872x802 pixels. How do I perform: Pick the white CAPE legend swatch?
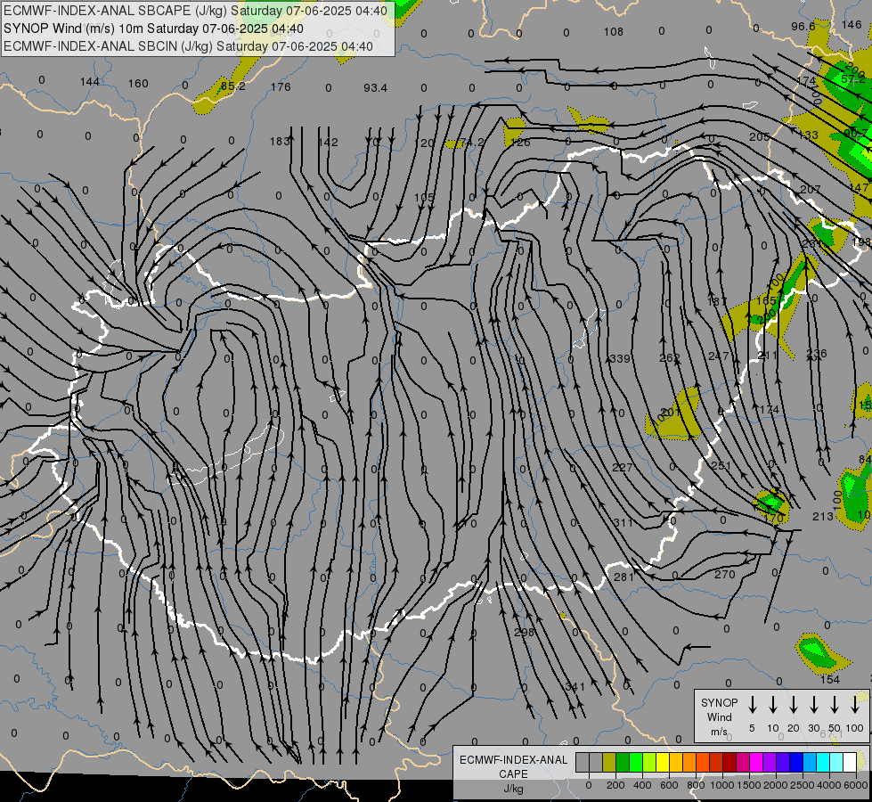coord(849,763)
